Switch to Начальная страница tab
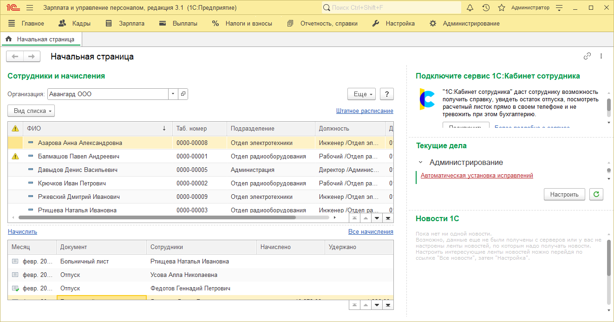The image size is (614, 322). point(41,39)
